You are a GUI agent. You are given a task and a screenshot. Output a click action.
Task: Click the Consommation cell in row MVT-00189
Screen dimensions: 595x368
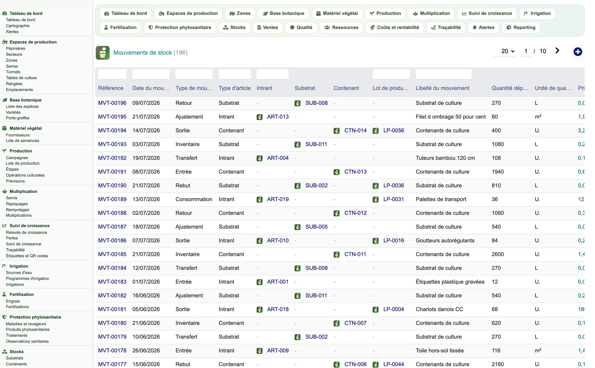pos(194,199)
